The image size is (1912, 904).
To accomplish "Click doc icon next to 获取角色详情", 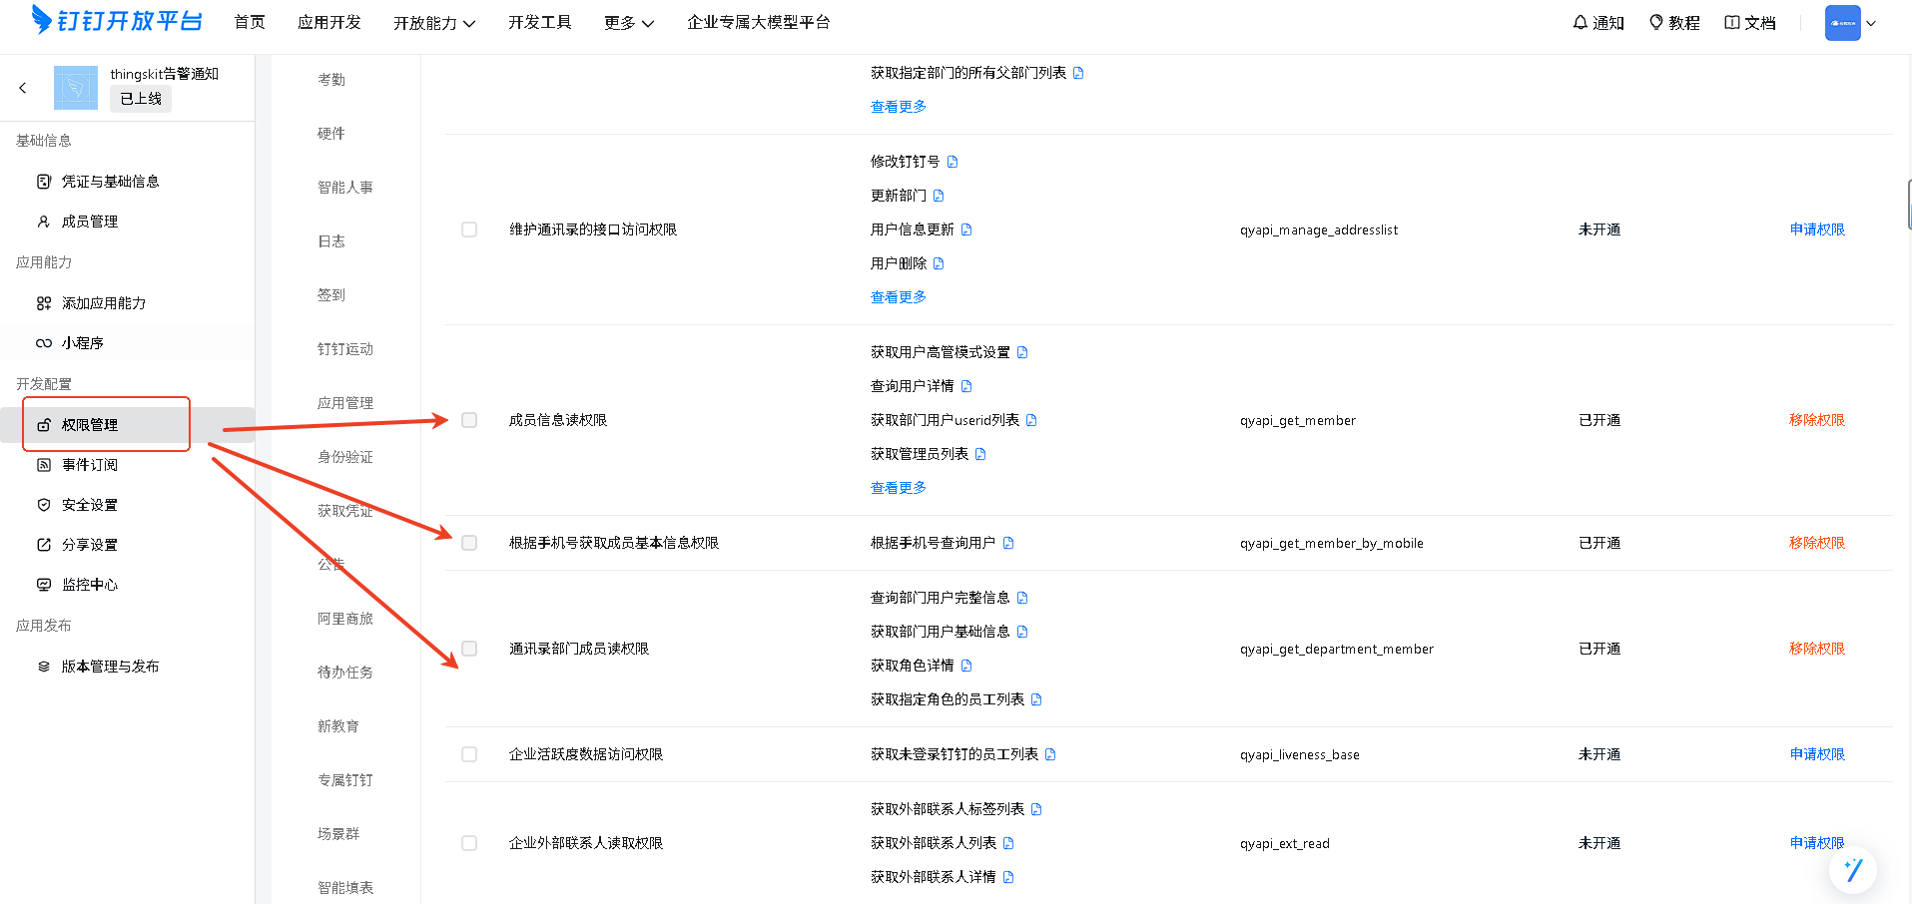I will tap(966, 666).
